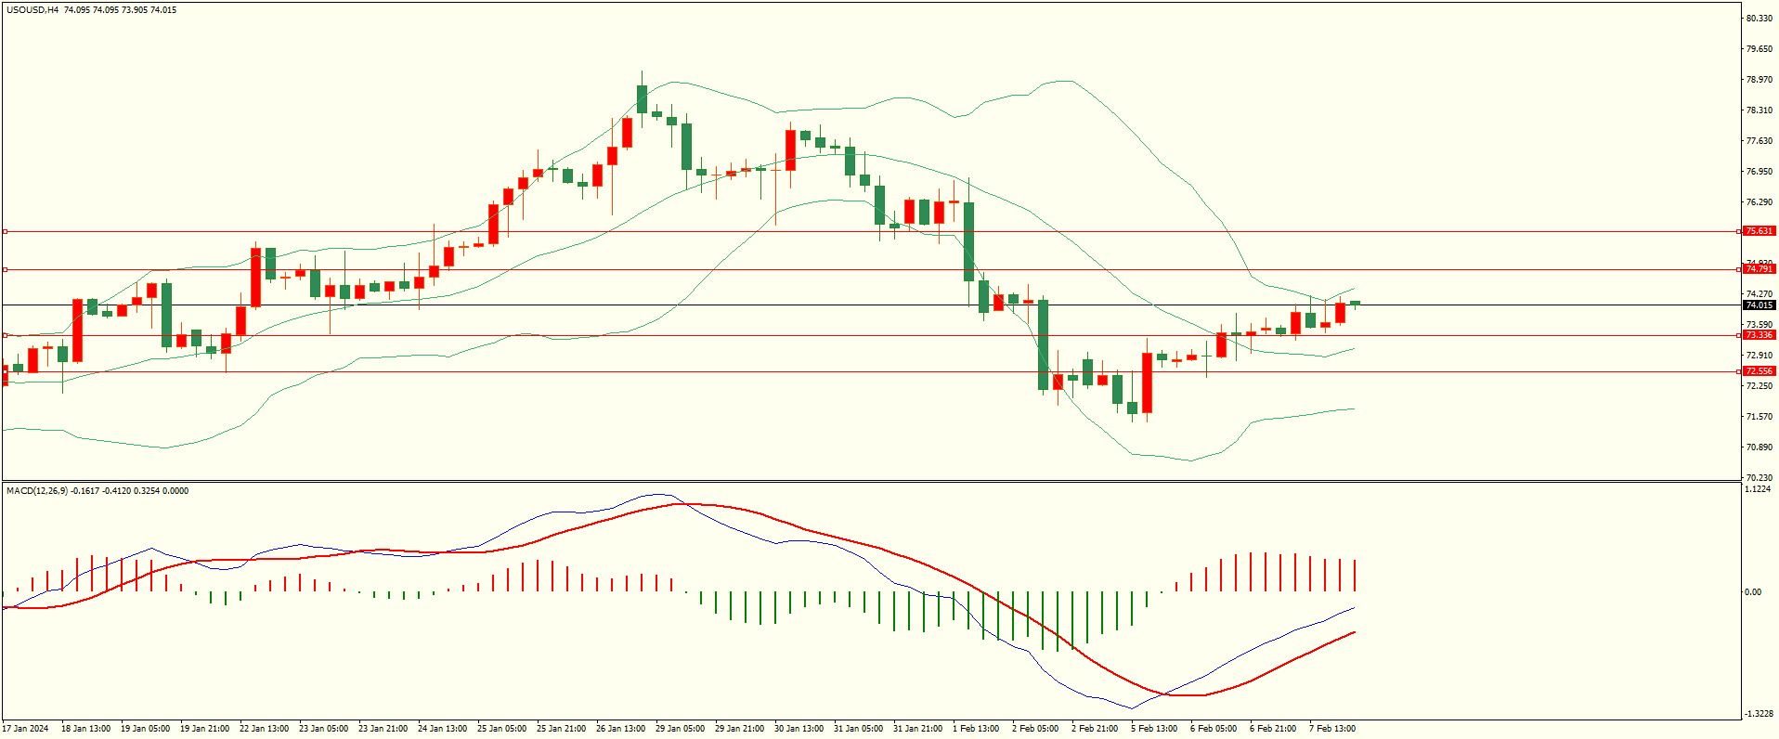1779x739 pixels.
Task: Click 78.970 on the price scale
Action: click(x=1760, y=80)
